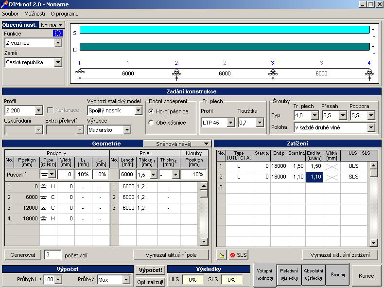This screenshot has width=384, height=288.
Task: Click the support type icon in row 1 (position 0)
Action: click(44, 186)
